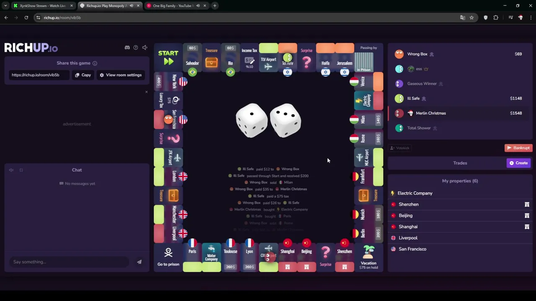Click Shenzhen's house icon in properties list

(527, 204)
